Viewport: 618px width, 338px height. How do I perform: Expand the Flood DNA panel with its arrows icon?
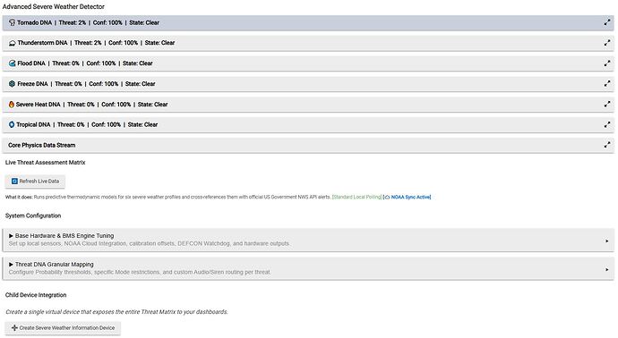tap(607, 63)
